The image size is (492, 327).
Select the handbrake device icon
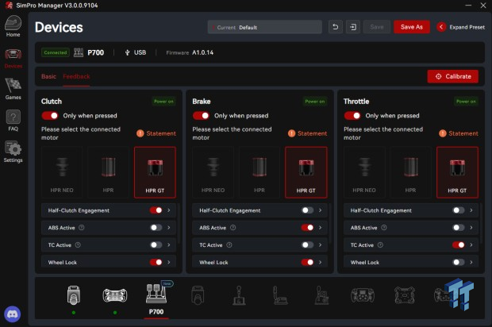pos(280,295)
